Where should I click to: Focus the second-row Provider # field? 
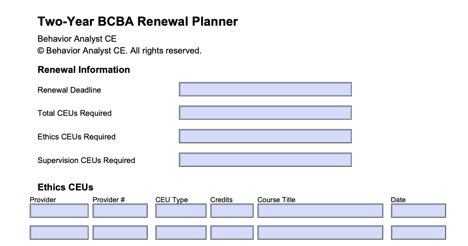(x=120, y=233)
